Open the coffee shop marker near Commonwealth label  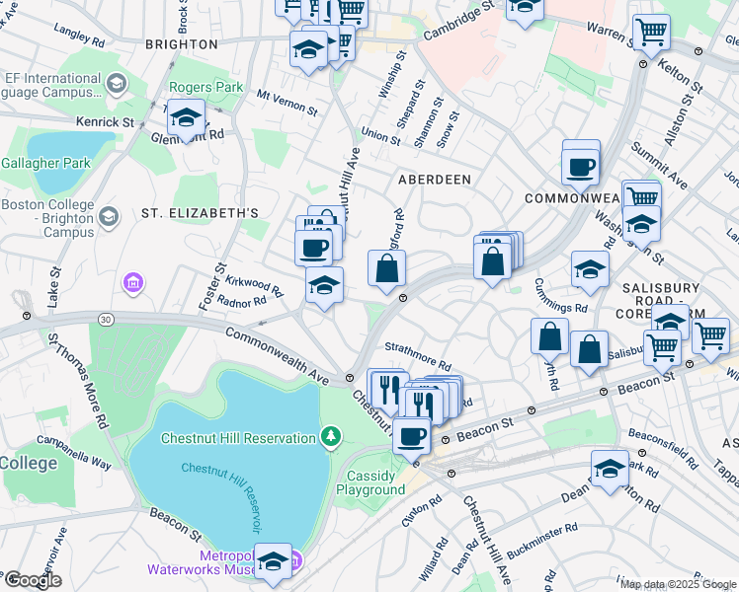coord(580,166)
